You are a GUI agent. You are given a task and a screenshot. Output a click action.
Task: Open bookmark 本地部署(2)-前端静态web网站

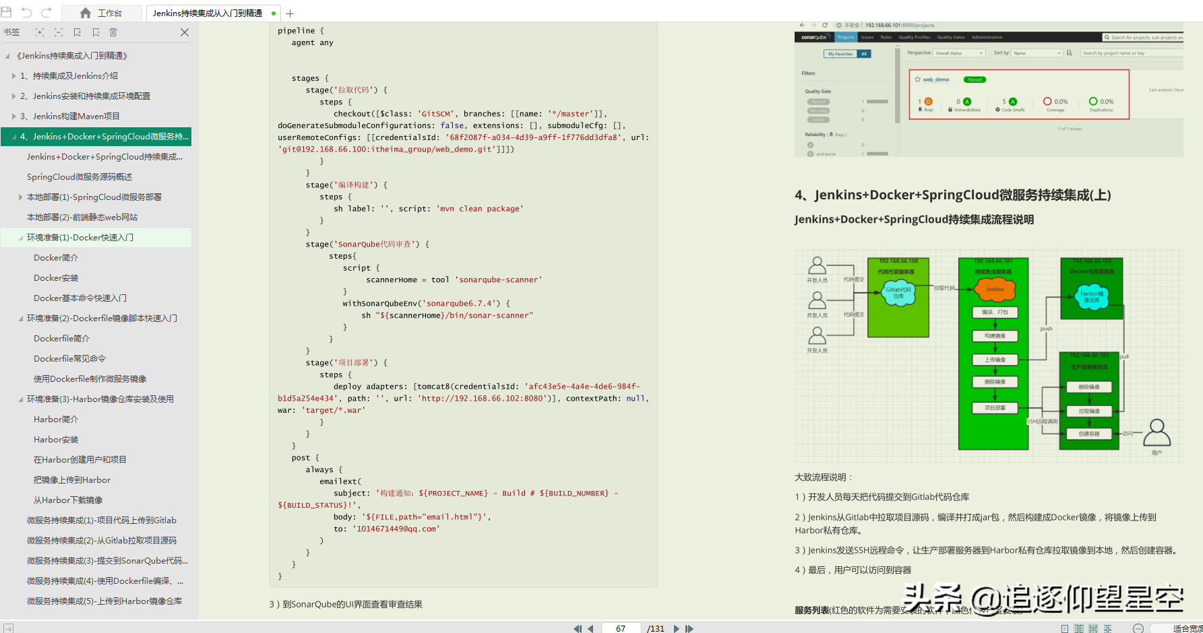point(82,218)
